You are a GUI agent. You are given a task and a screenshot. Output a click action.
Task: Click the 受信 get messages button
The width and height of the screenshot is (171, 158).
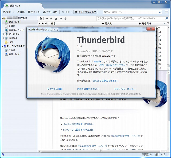(x=7, y=12)
